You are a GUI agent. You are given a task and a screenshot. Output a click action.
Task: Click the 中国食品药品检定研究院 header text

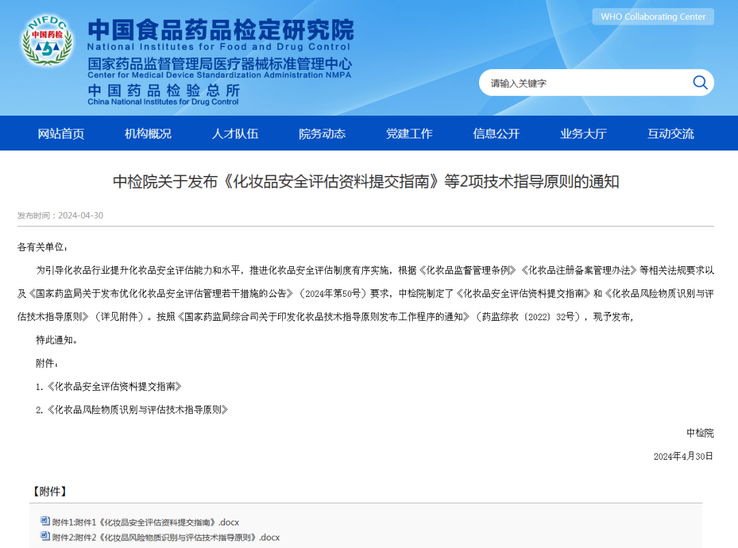[x=220, y=28]
